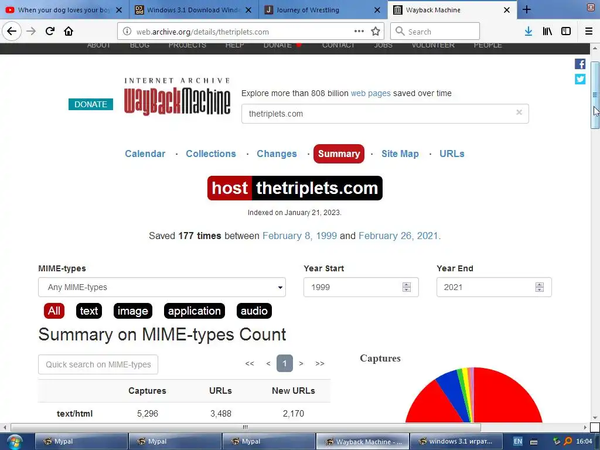Close the YouTube dog video tab
This screenshot has height=450, width=600.
[119, 10]
